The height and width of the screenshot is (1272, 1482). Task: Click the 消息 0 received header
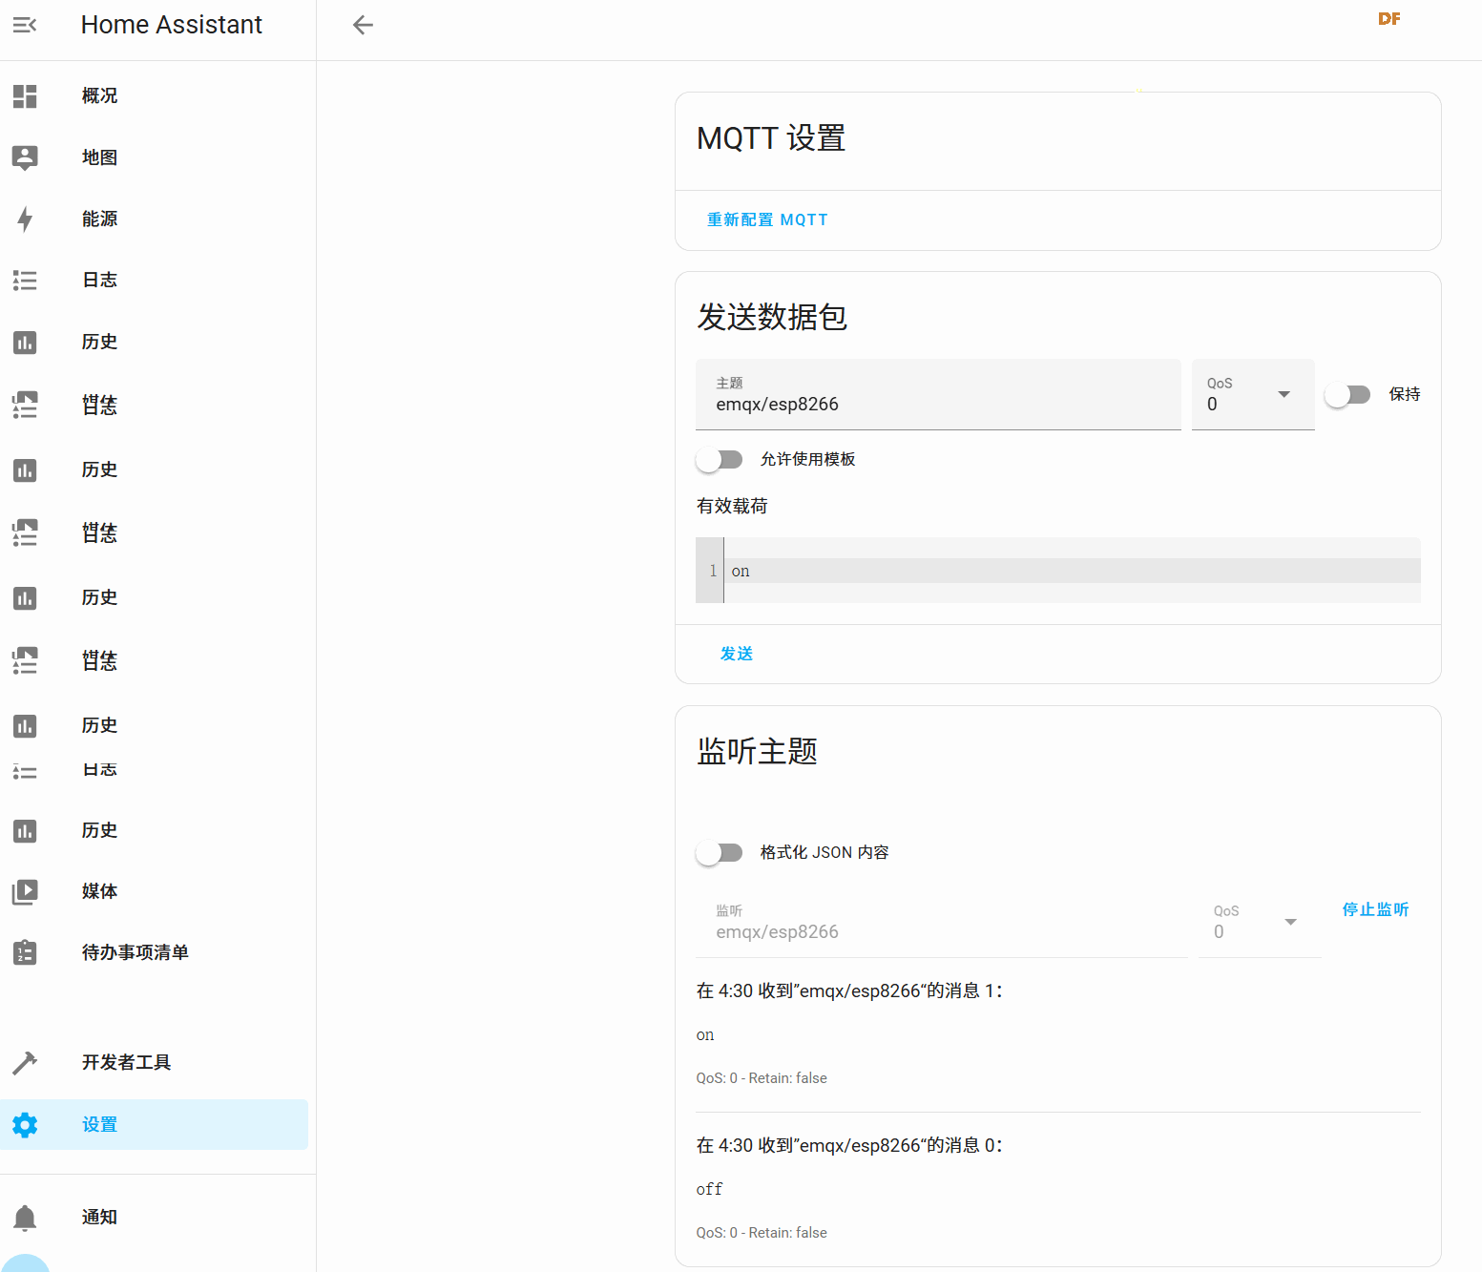(x=849, y=1145)
